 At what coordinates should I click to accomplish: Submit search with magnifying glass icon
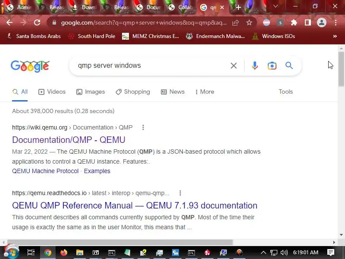coord(289,66)
